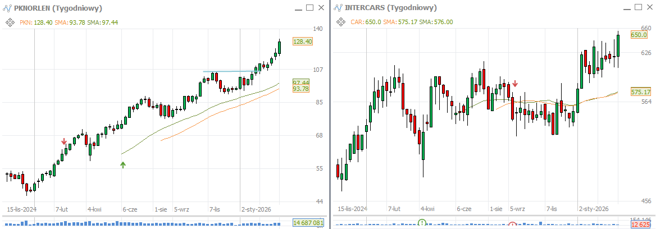This screenshot has width=656, height=229.
Task: Click the latest green candle on INTERCARS chart
Action: 618,46
